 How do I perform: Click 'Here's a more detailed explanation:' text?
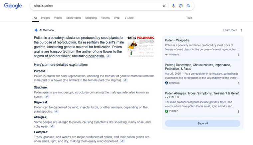pos(61,65)
